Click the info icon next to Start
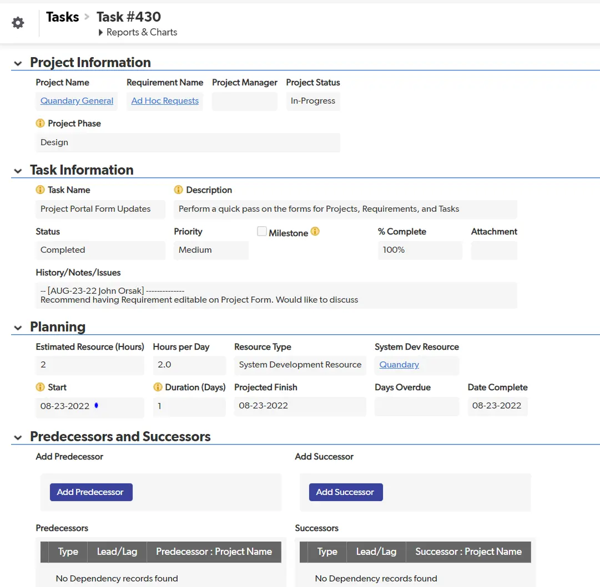This screenshot has height=587, width=600. point(41,387)
